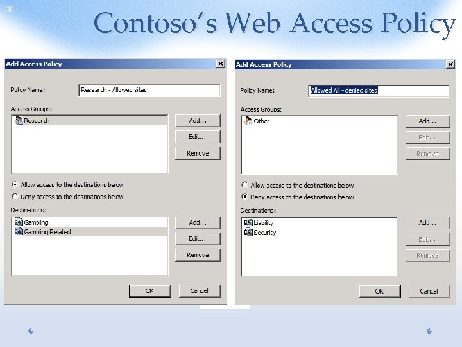Click Add button for Destinations, Research dialog
Screen dimensions: 462x347
point(198,223)
